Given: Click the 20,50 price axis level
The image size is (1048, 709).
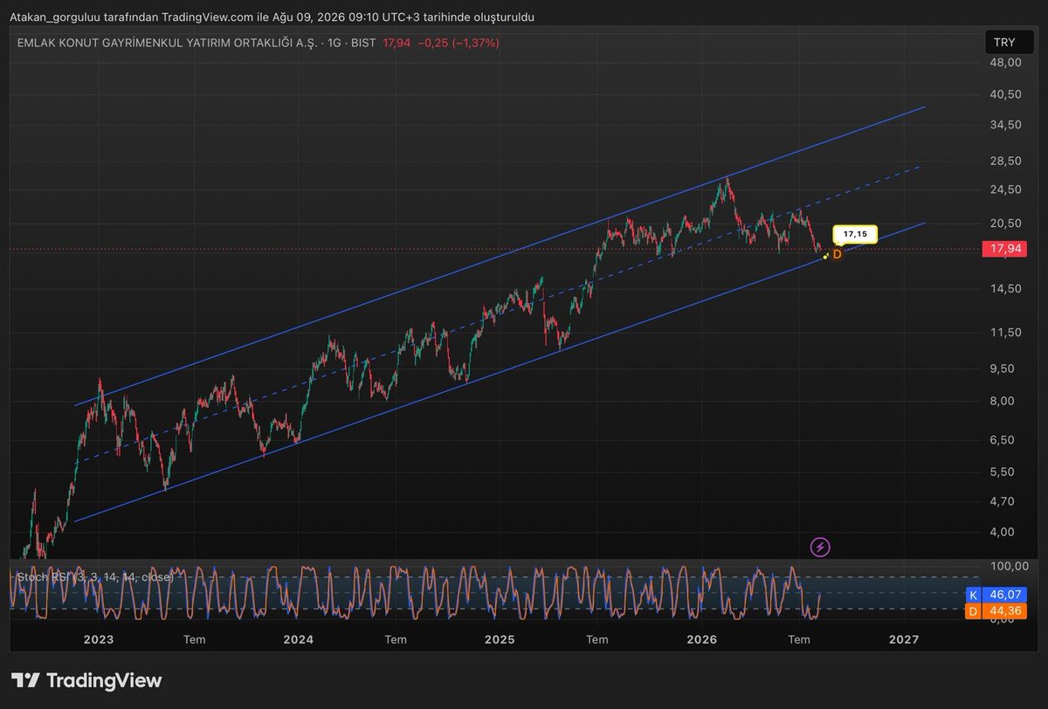Looking at the screenshot, I should click(1006, 224).
